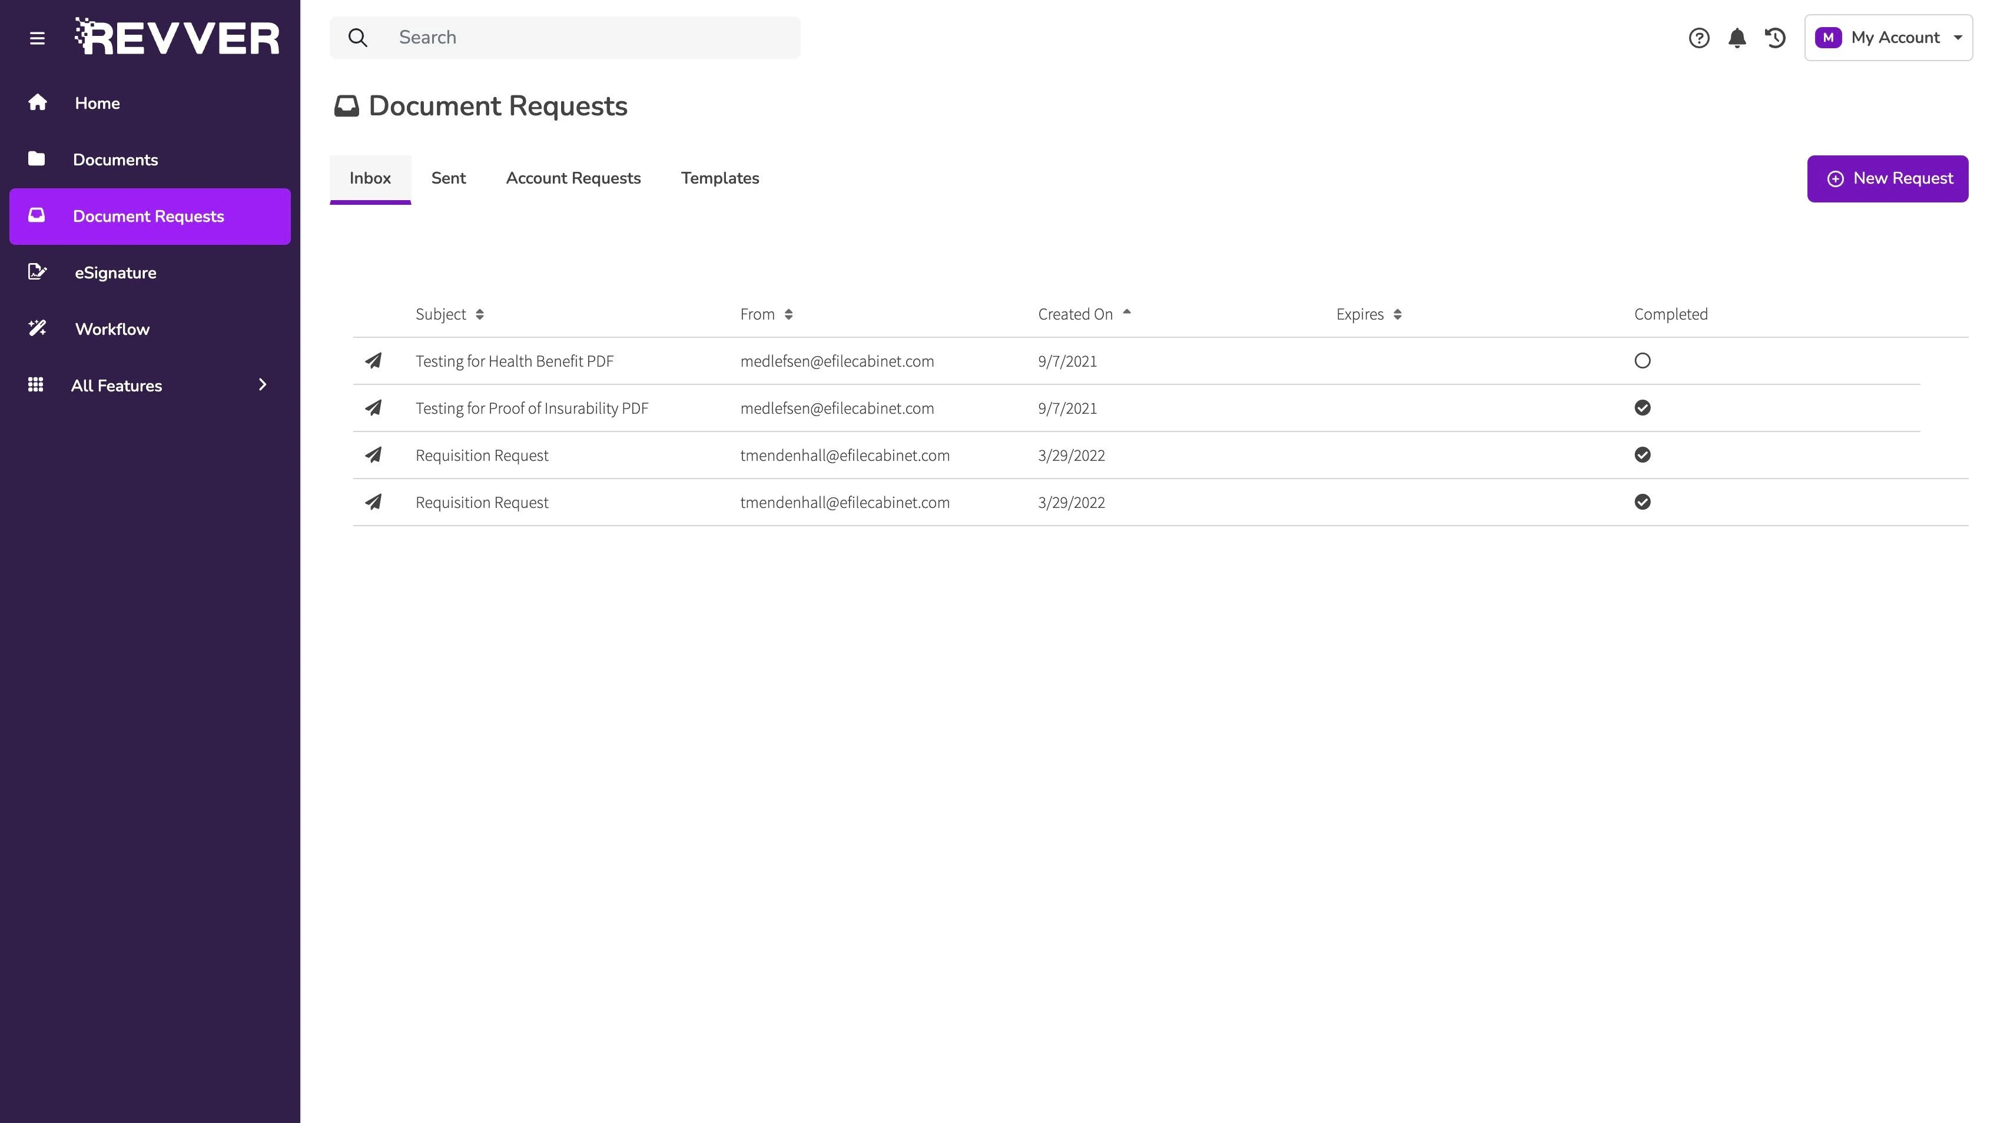
Task: Expand All Features sidebar chevron
Action: tap(262, 385)
